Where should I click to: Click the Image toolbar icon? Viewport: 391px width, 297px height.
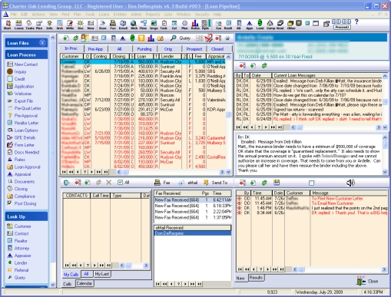click(x=154, y=25)
